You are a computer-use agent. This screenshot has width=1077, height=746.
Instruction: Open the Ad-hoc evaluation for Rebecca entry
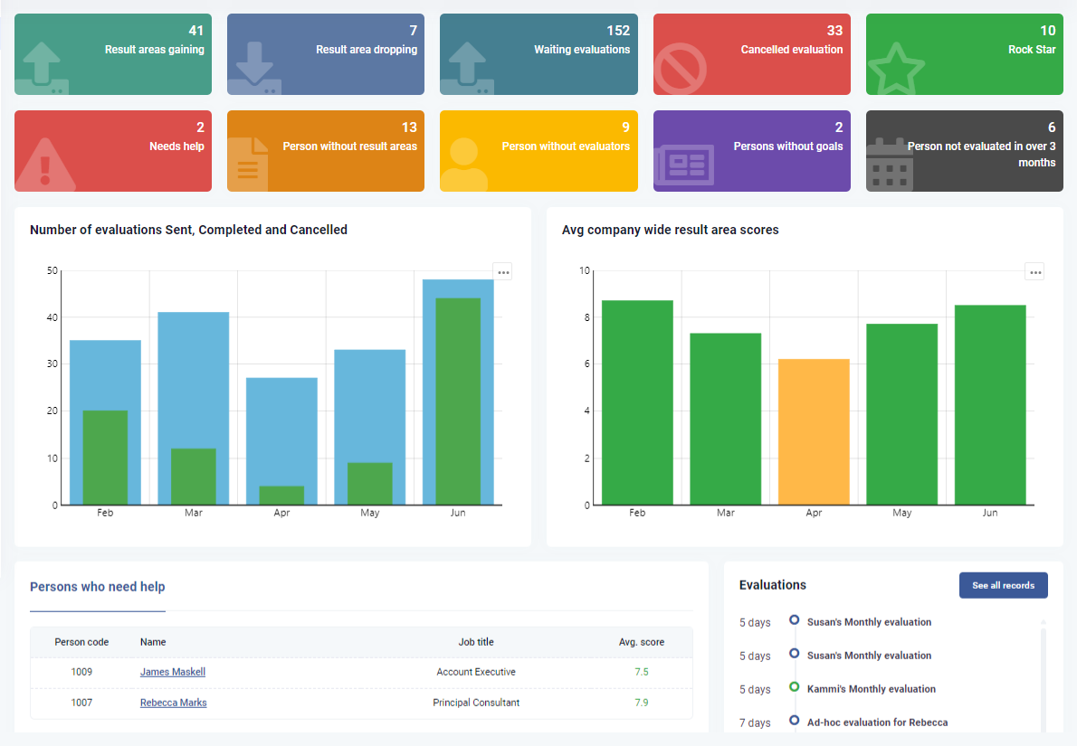click(x=877, y=722)
